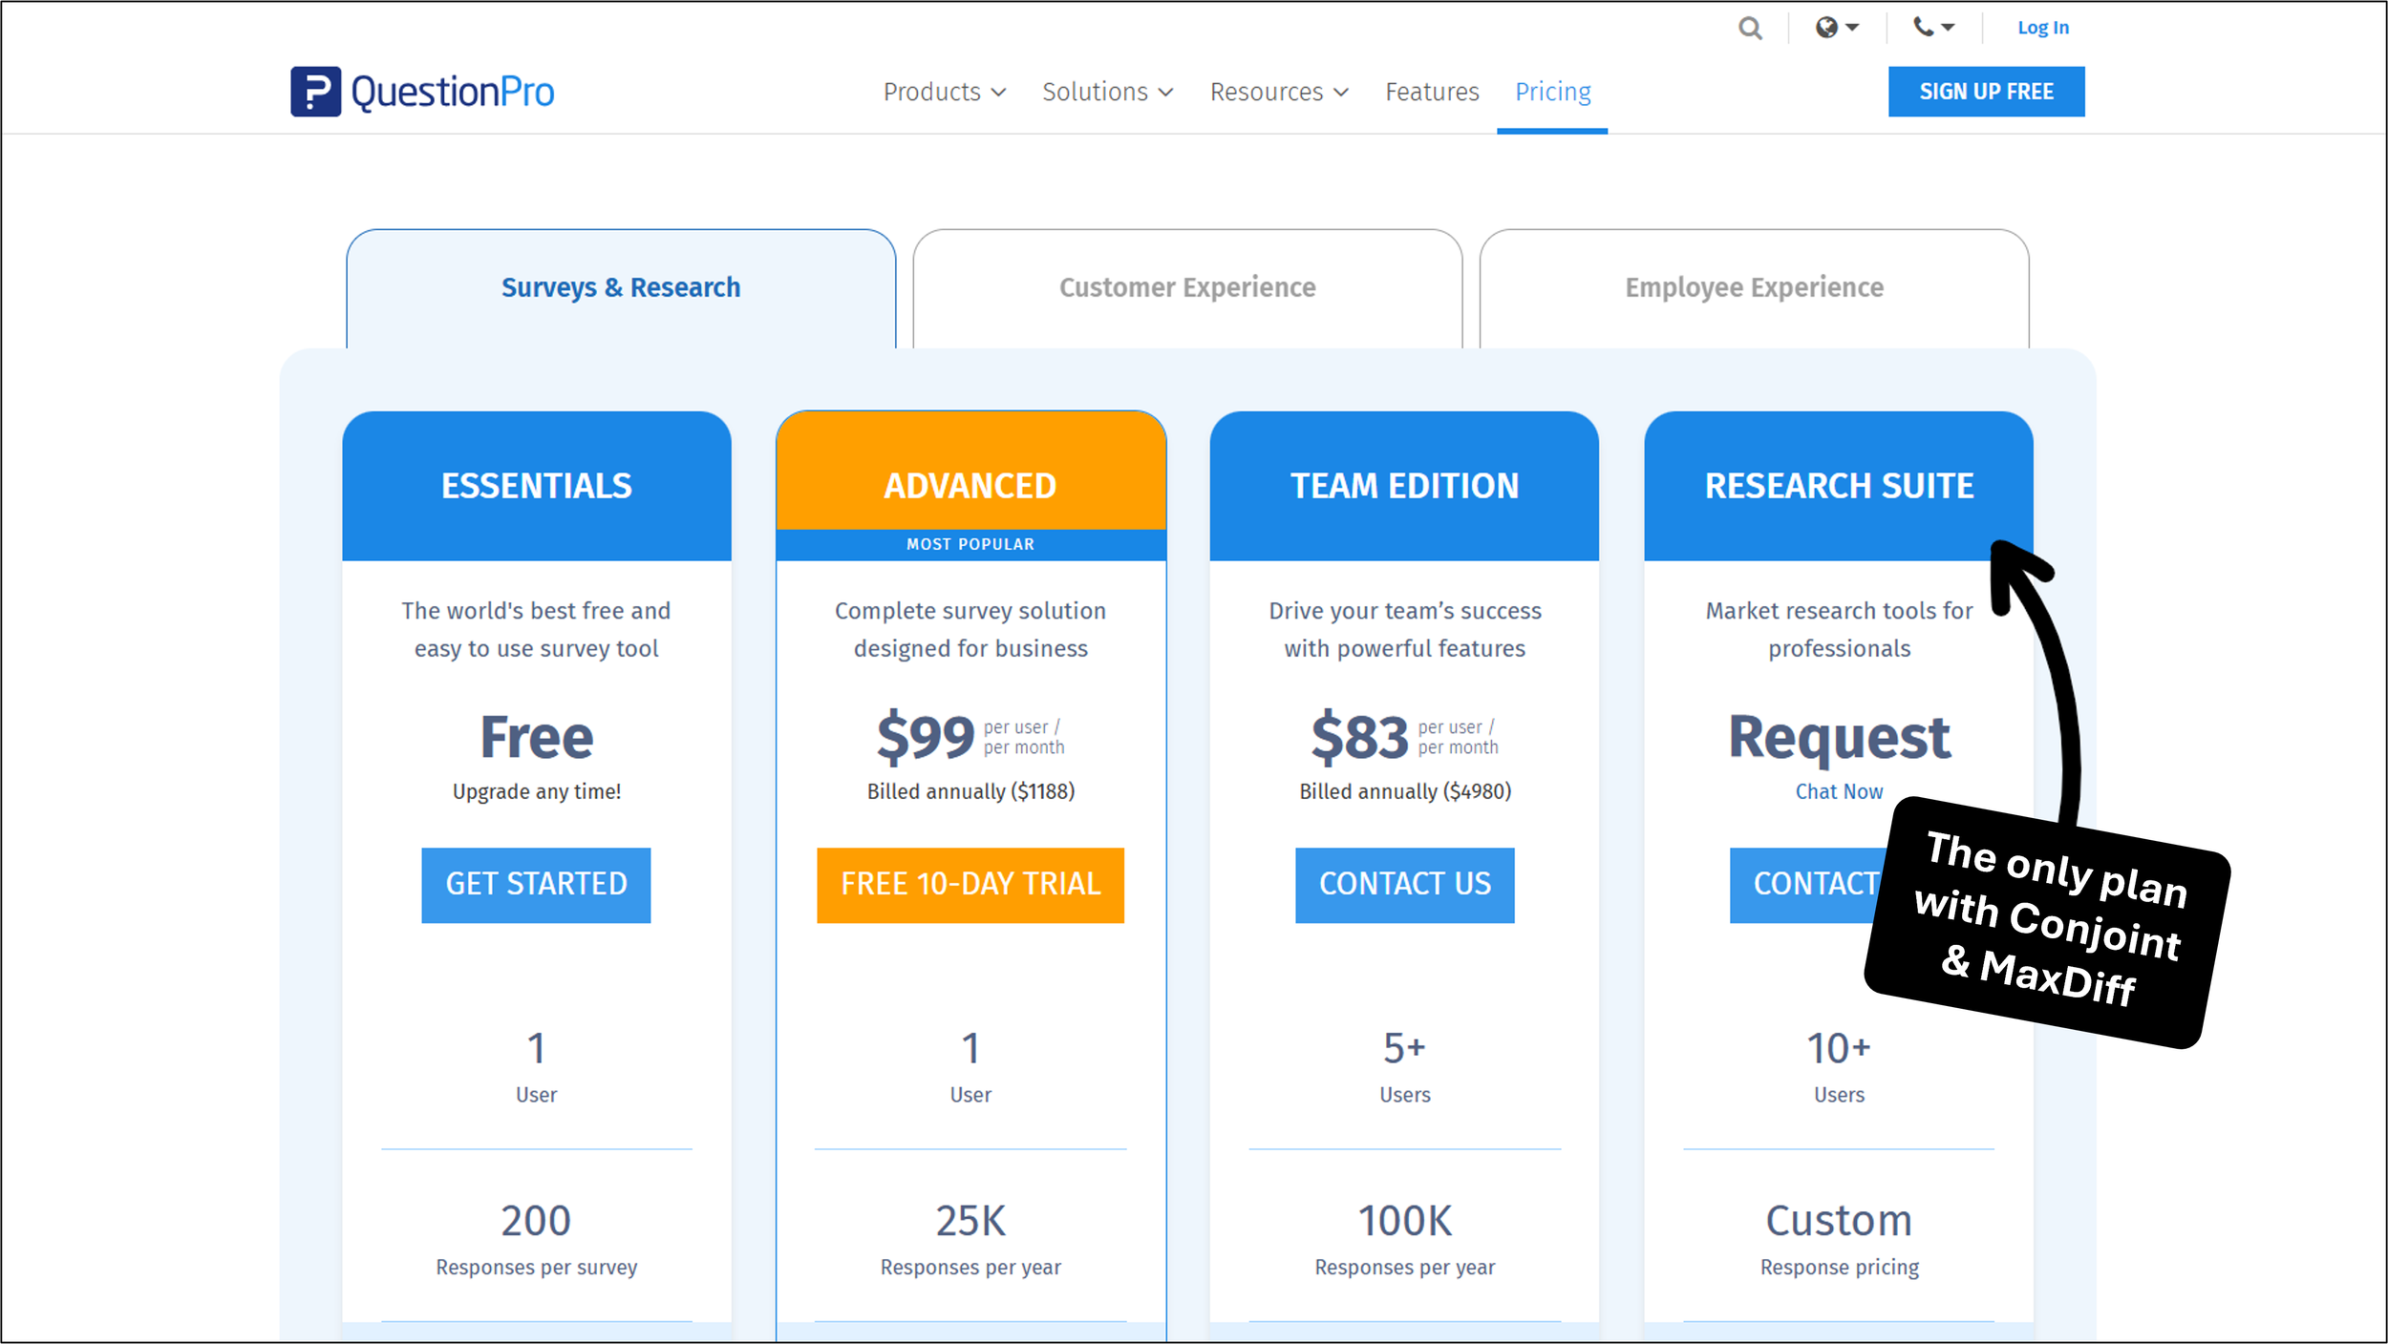This screenshot has width=2388, height=1344.
Task: Switch to the Customer Experience tab
Action: coord(1187,287)
